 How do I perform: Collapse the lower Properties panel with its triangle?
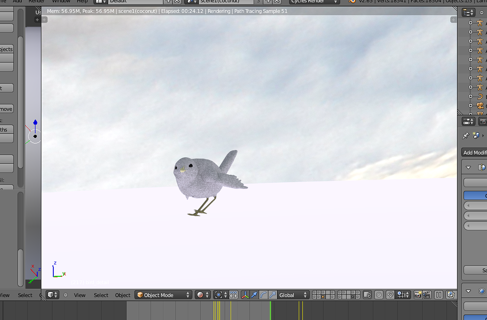tap(468, 291)
